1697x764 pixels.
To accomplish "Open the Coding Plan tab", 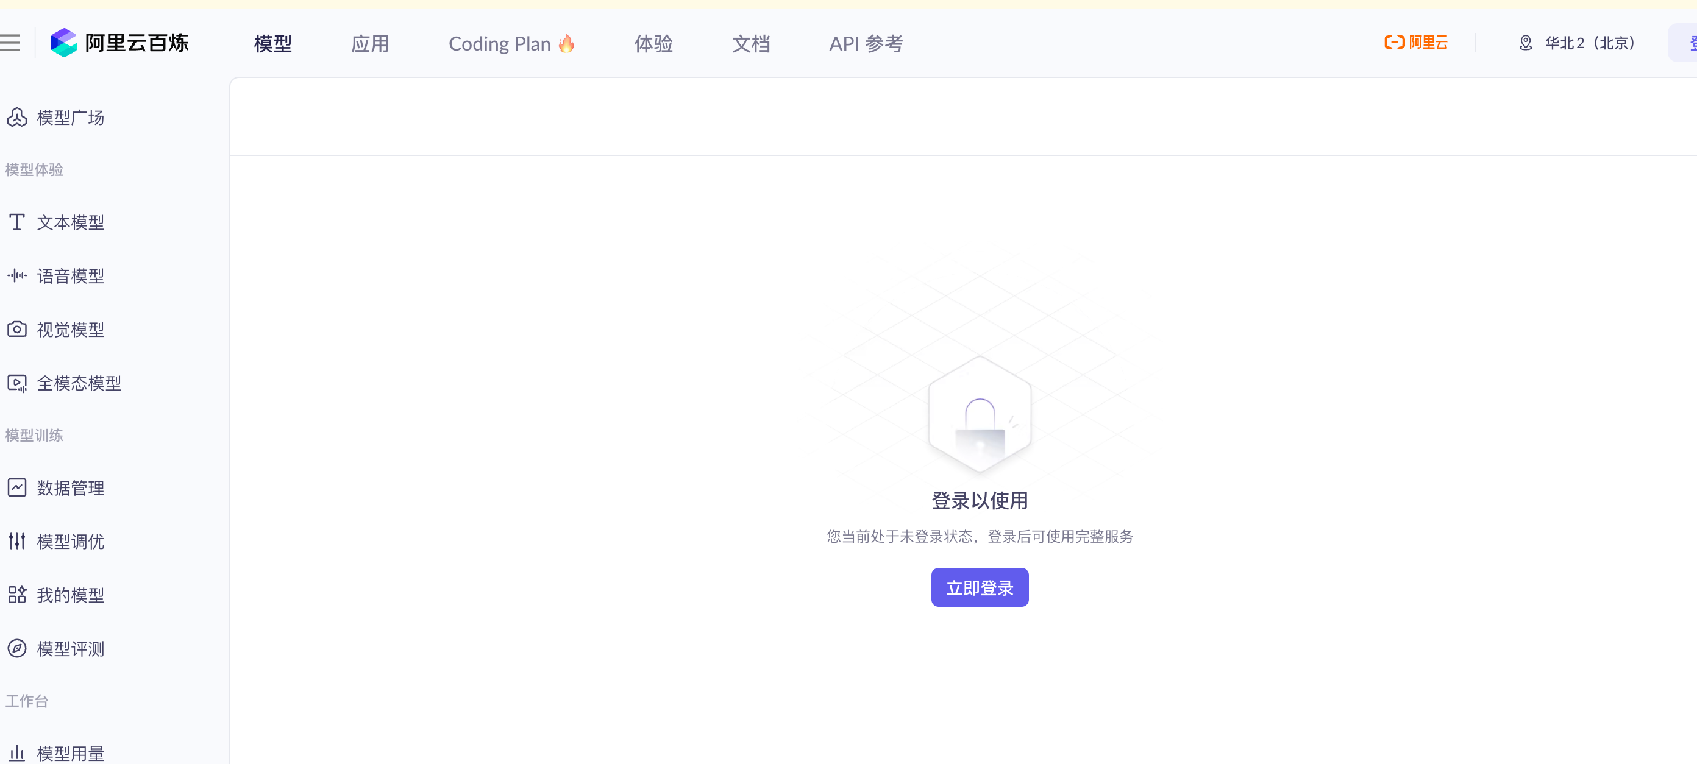I will point(511,44).
